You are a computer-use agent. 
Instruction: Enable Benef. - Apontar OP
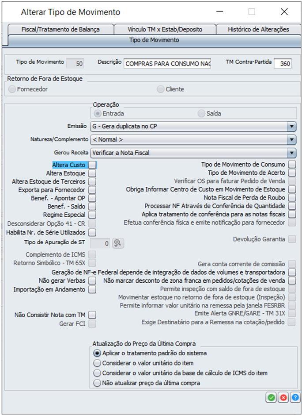point(92,198)
